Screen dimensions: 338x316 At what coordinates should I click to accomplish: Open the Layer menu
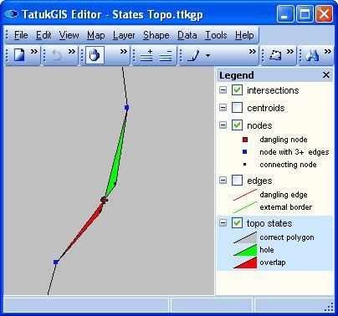point(124,35)
